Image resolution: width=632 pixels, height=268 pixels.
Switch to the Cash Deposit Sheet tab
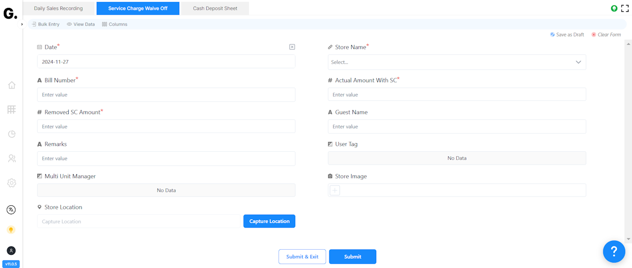click(x=215, y=8)
